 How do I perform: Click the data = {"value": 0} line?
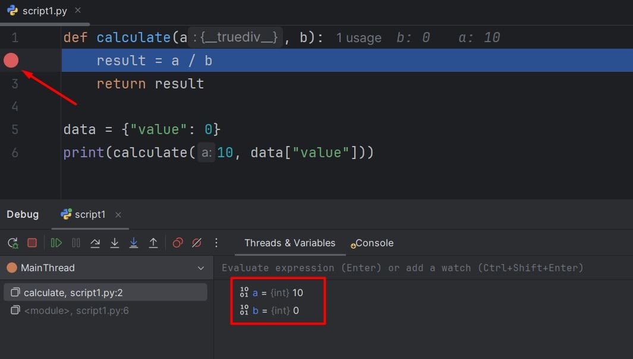point(142,130)
